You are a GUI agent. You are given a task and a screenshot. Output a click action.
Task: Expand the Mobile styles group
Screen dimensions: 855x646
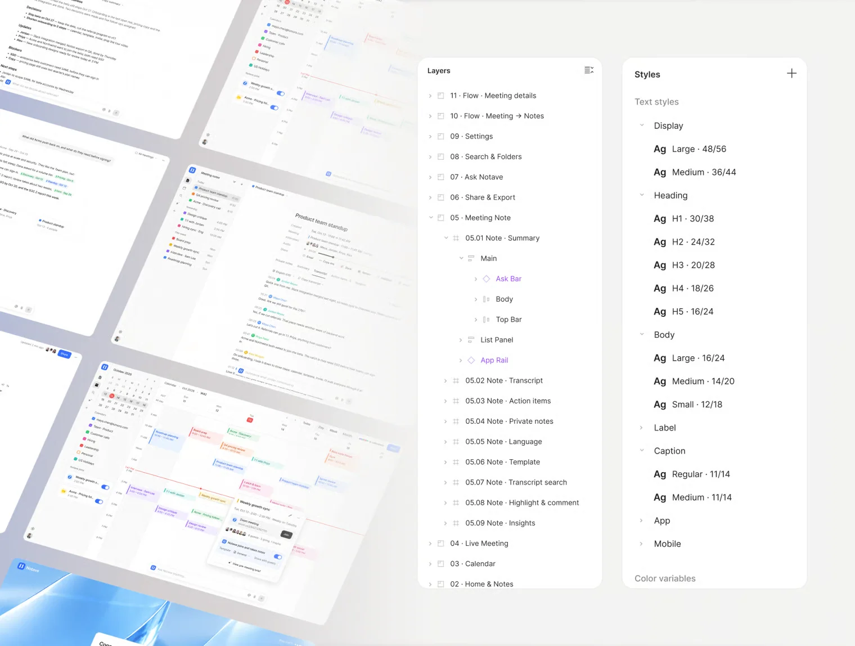tap(641, 544)
